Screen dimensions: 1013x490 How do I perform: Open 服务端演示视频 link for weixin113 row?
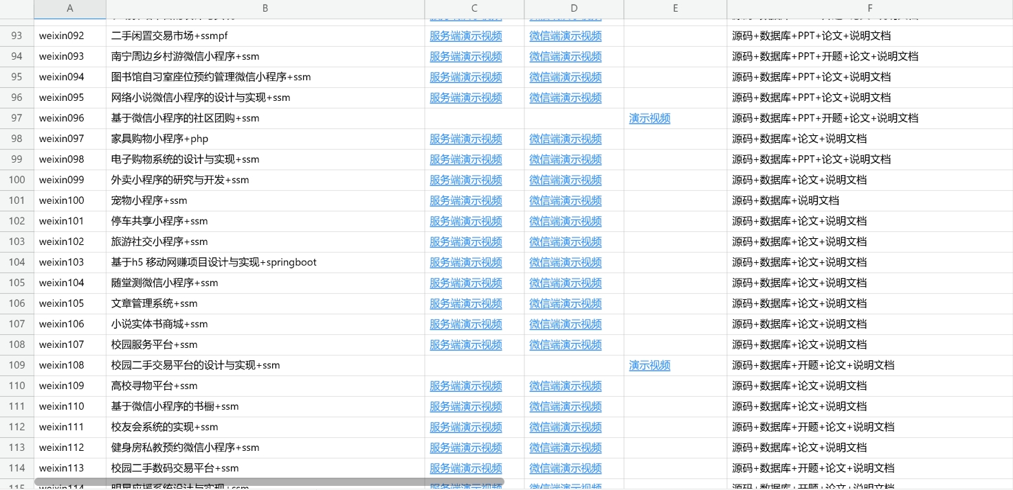pyautogui.click(x=466, y=468)
